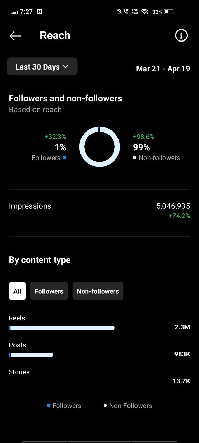This screenshot has width=199, height=443.
Task: Tap the B app notification icon
Action: point(39,11)
